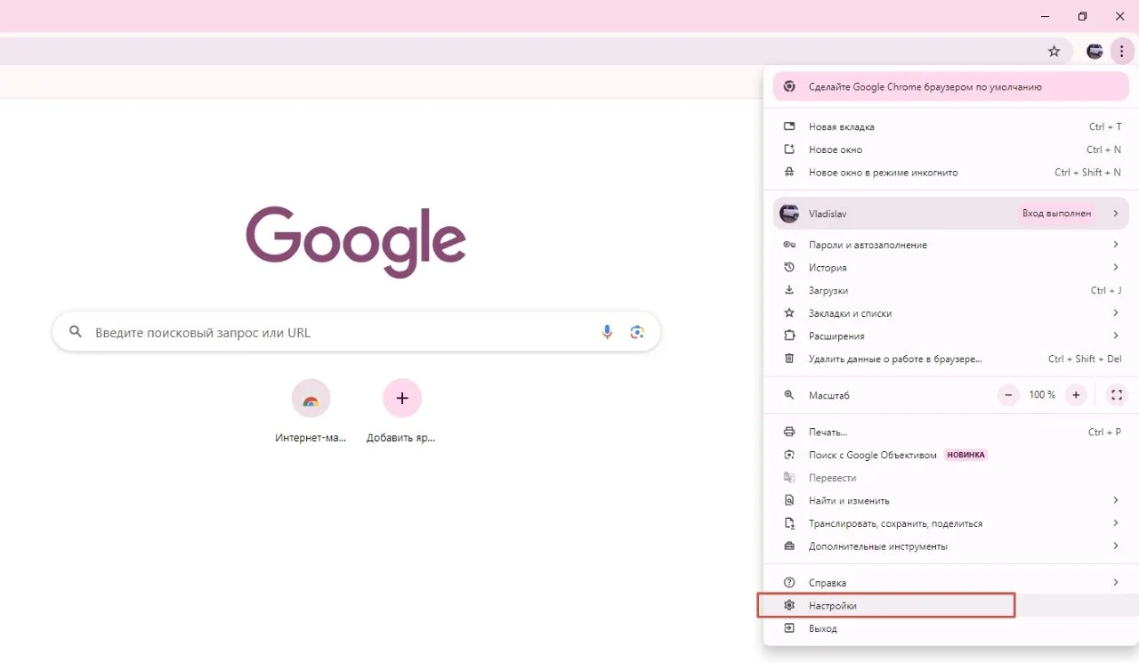This screenshot has height=663, width=1139.
Task: Click the Выход exit icon
Action: 789,628
